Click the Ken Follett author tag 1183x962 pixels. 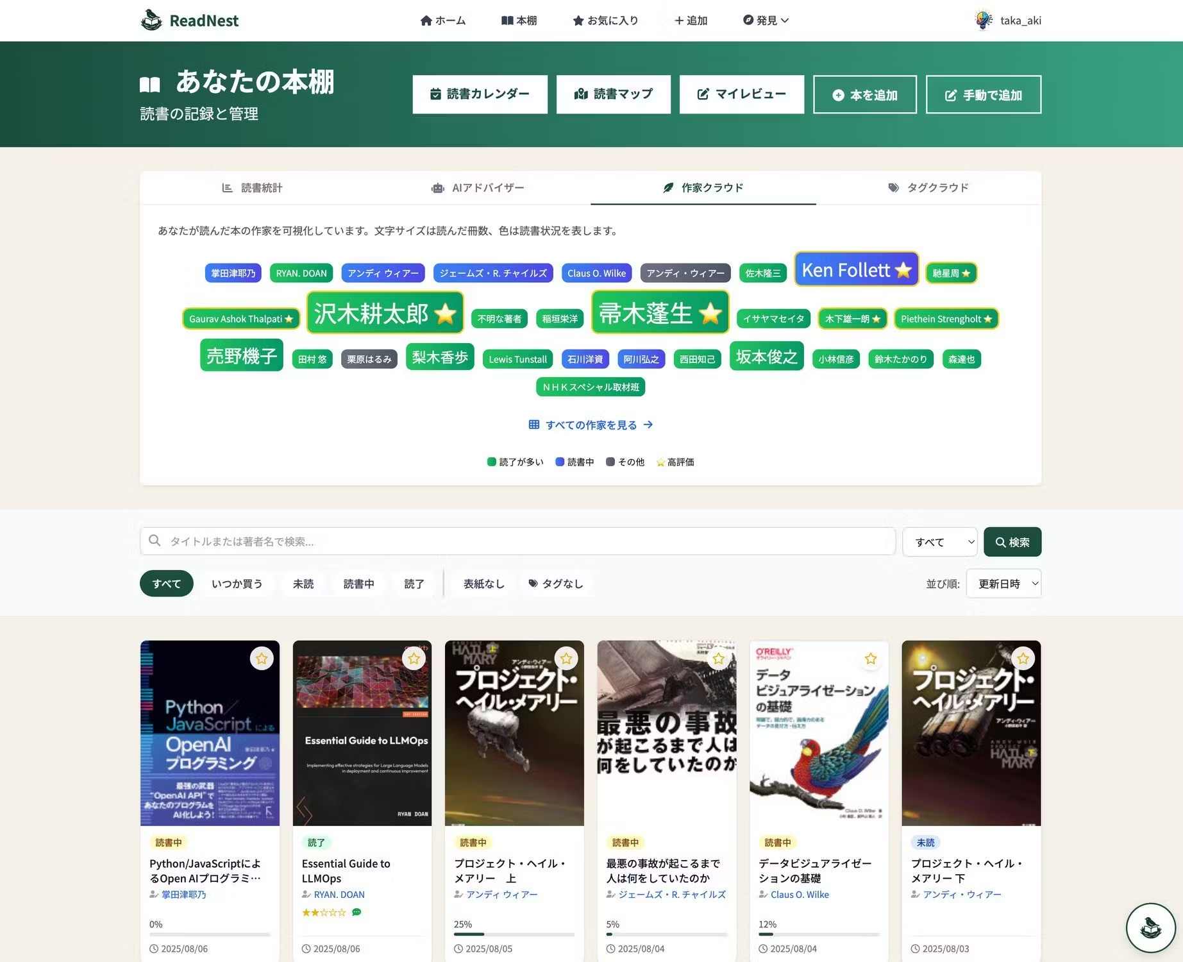(856, 270)
